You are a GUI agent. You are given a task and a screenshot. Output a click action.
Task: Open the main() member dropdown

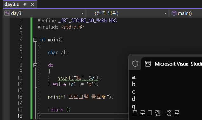(x=186, y=13)
